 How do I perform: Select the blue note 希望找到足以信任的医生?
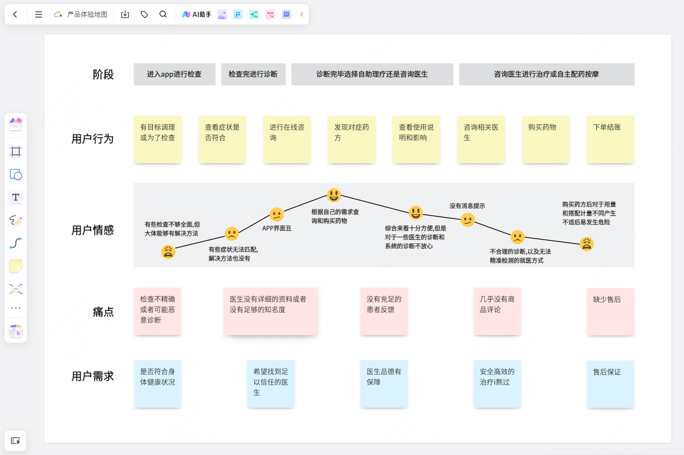coord(271,384)
